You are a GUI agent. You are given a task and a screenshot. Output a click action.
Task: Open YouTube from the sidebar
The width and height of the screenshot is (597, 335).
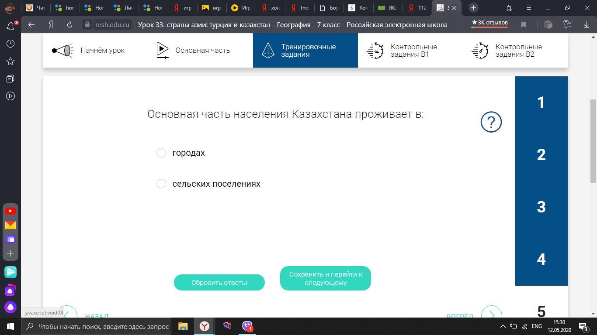point(10,211)
